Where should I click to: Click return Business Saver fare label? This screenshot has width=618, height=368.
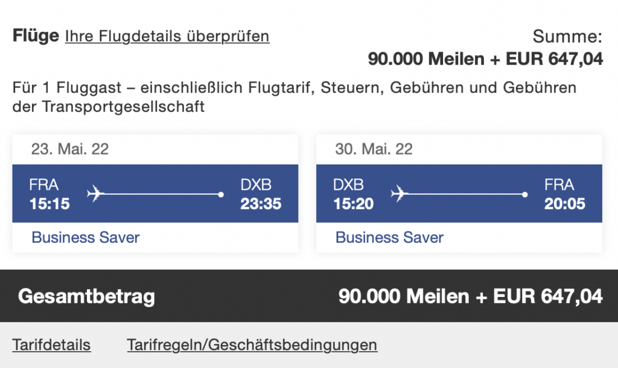(x=389, y=237)
